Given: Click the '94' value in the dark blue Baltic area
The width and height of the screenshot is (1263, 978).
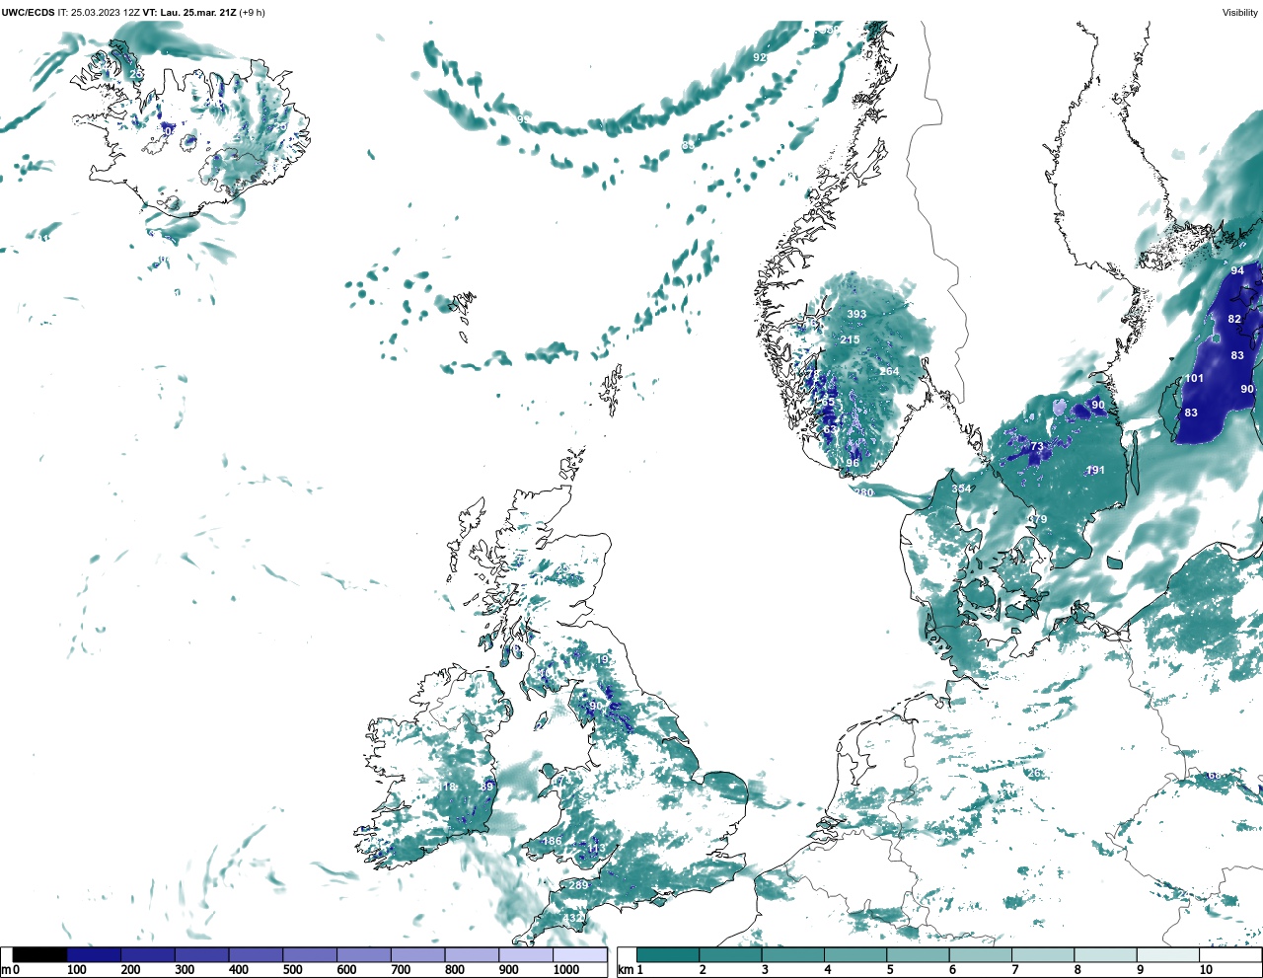Looking at the screenshot, I should pyautogui.click(x=1237, y=270).
